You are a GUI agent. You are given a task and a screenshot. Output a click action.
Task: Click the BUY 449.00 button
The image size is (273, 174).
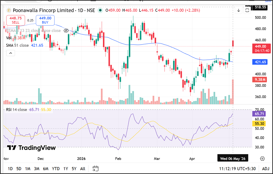[x=45, y=20]
